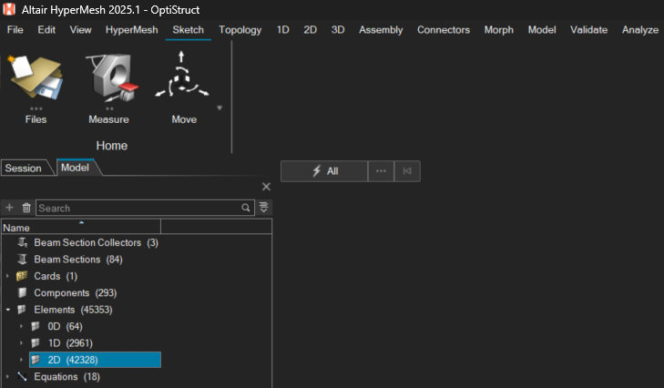The image size is (664, 388).
Task: Open the Files tool in the ribbon
Action: (x=36, y=77)
